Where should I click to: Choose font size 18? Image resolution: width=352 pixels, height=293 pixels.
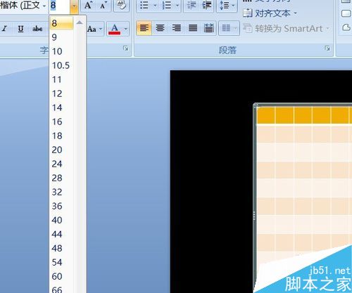pos(61,136)
